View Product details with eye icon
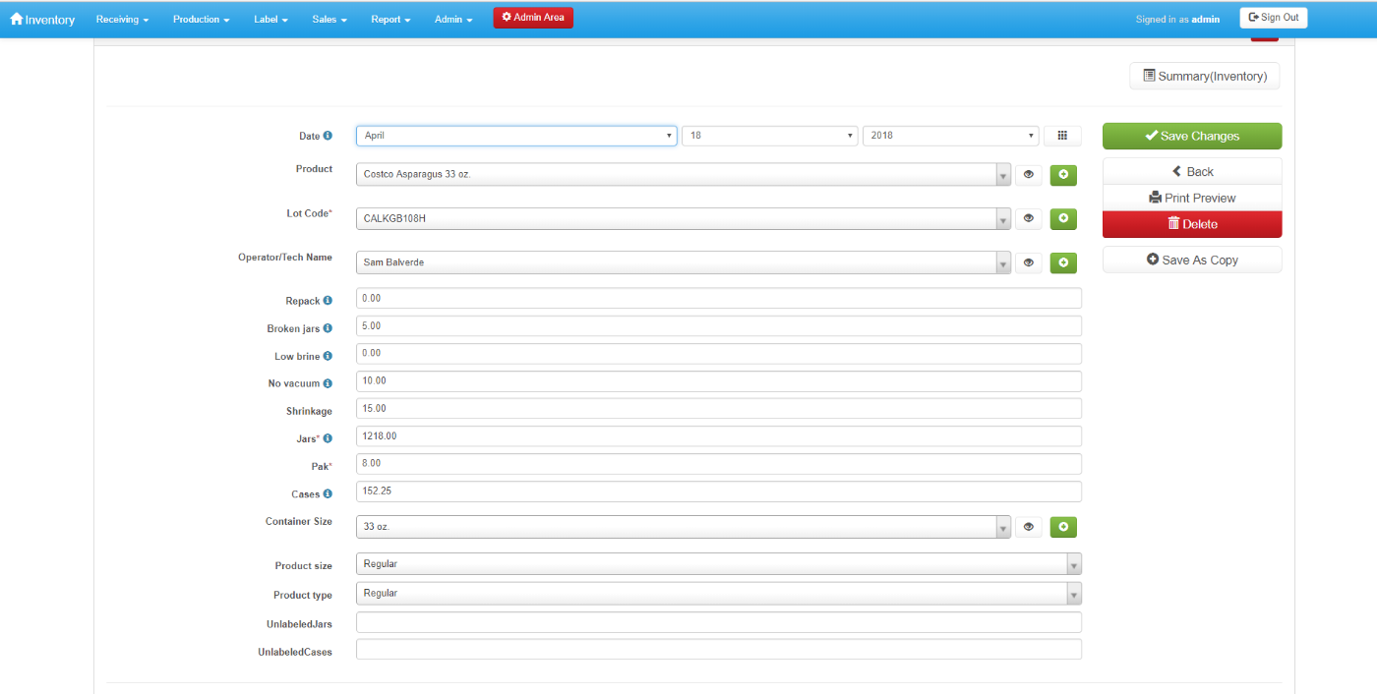This screenshot has height=694, width=1377. (1029, 175)
